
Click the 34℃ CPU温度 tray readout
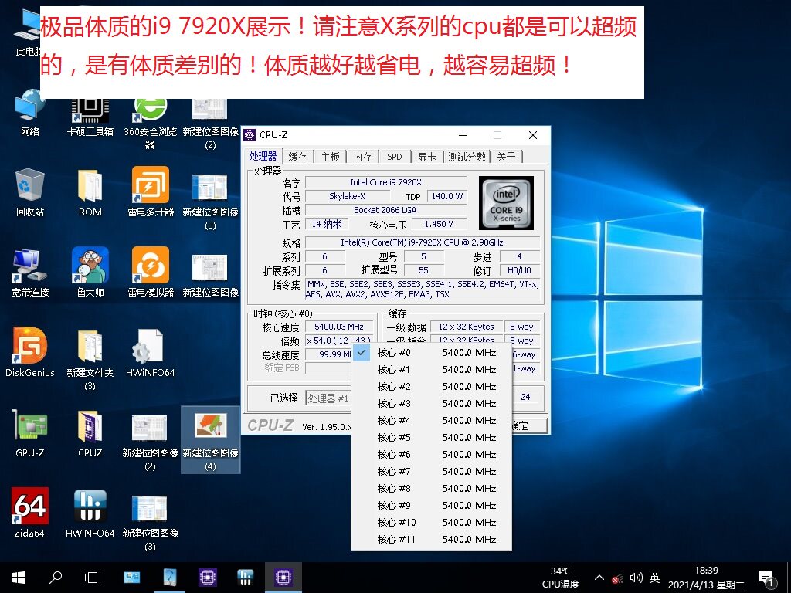pos(561,578)
